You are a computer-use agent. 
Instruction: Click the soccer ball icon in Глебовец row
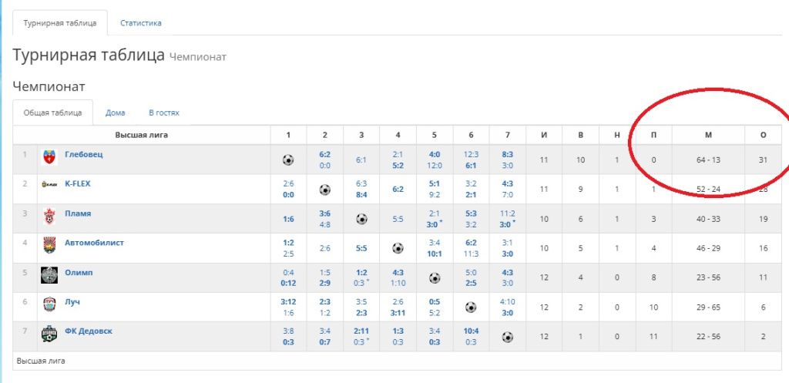coord(288,160)
